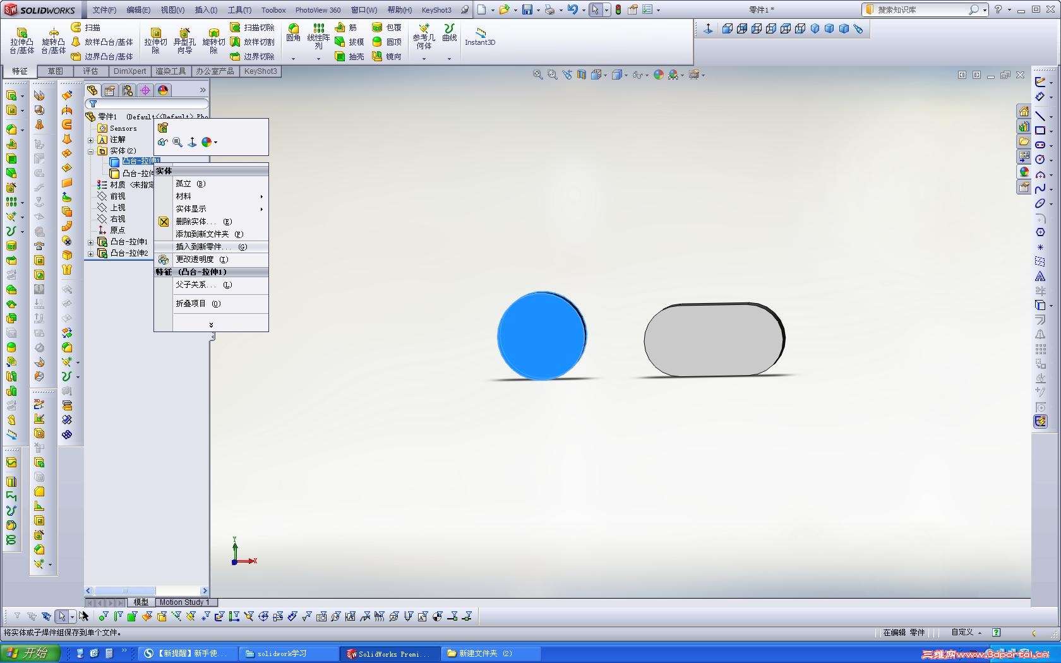Click the Edit Appearance color ball in the view toolbar
1061x663 pixels.
coord(659,75)
